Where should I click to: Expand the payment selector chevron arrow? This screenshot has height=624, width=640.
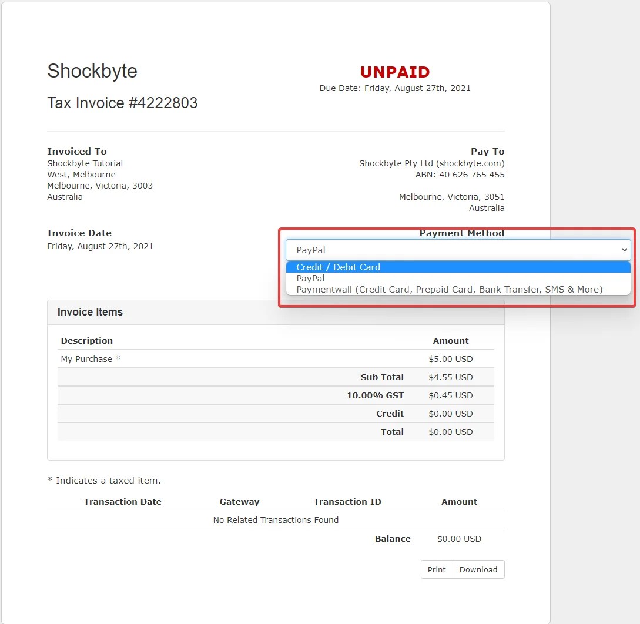click(624, 250)
